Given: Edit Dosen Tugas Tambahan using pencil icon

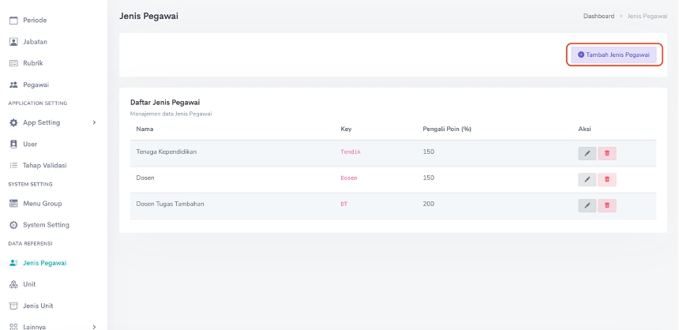Looking at the screenshot, I should coord(587,206).
